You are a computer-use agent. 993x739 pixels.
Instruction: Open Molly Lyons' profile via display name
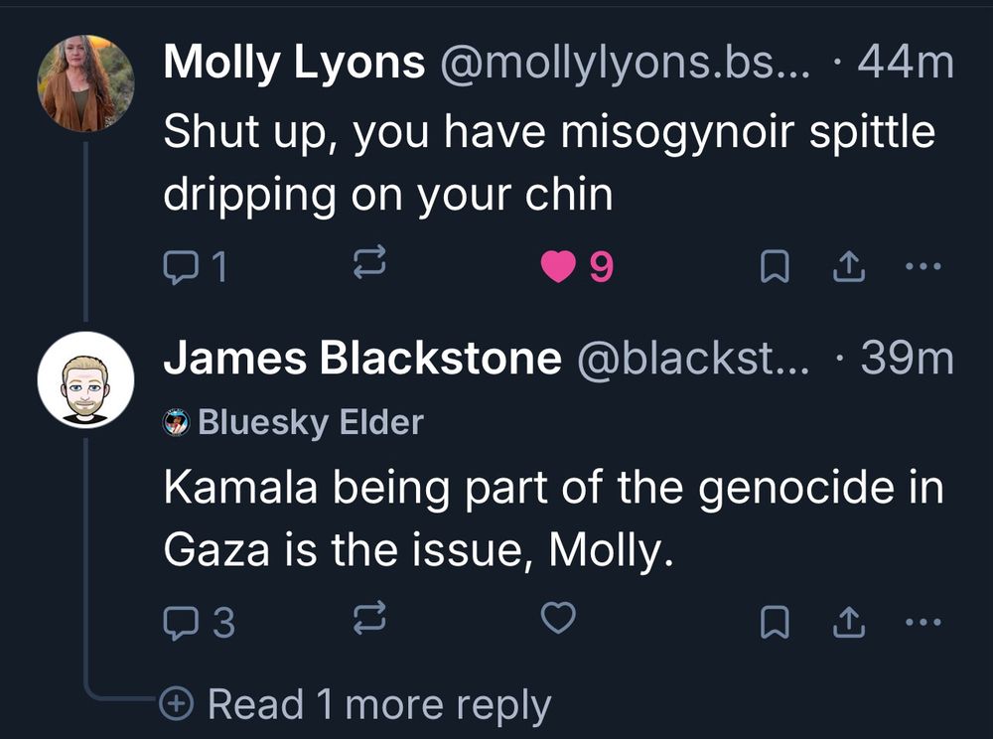294,64
